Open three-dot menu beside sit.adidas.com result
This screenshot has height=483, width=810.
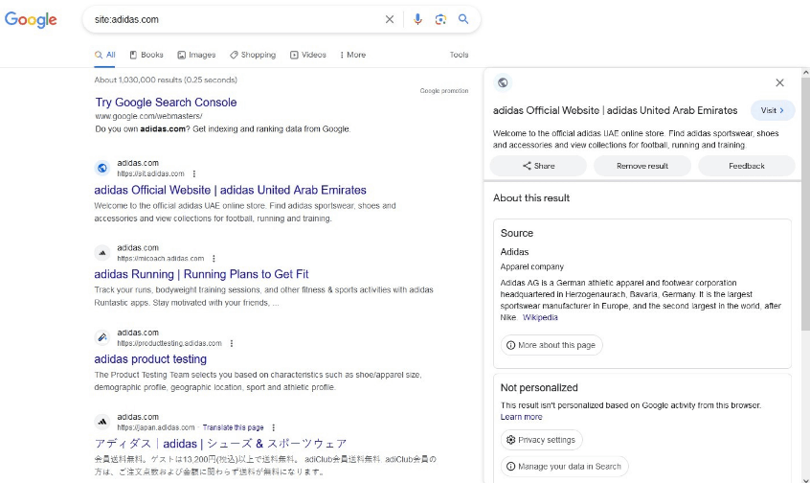194,173
